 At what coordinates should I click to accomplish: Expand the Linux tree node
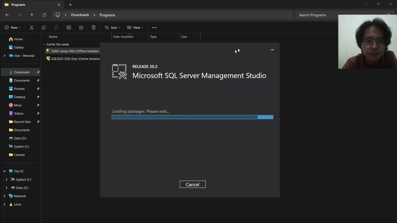coord(4,204)
